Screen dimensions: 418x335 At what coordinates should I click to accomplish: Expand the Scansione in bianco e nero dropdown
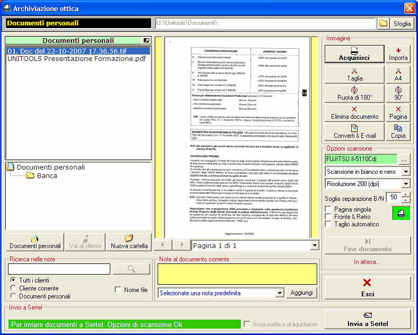pyautogui.click(x=405, y=172)
